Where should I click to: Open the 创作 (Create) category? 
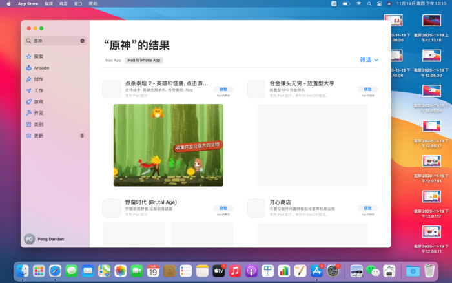[x=39, y=79]
